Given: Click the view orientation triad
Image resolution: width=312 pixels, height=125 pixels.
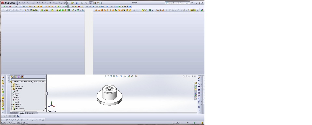Looking at the screenshot, I should click(51, 104).
